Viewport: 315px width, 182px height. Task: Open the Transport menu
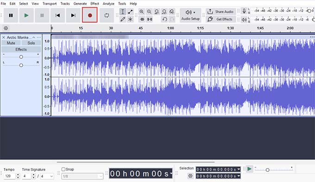click(50, 4)
